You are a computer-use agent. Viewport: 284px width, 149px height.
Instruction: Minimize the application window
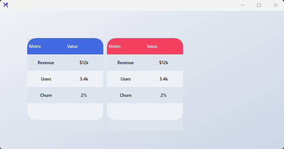[x=243, y=5]
